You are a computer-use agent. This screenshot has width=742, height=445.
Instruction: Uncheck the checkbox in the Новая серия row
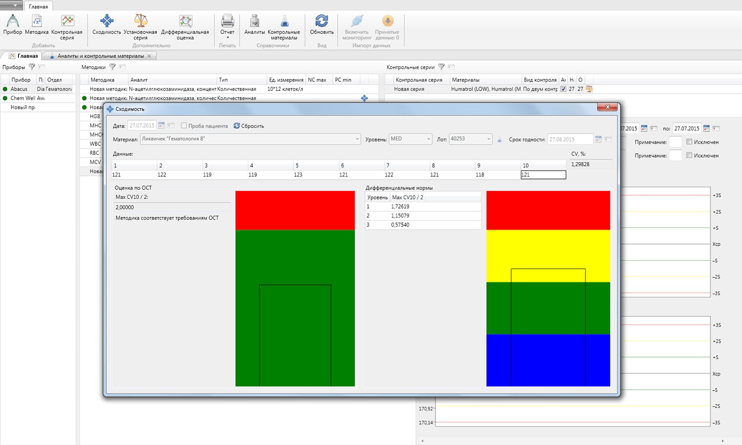pos(563,89)
